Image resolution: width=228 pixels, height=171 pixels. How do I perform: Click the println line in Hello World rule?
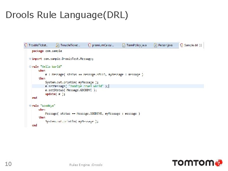point(72,82)
